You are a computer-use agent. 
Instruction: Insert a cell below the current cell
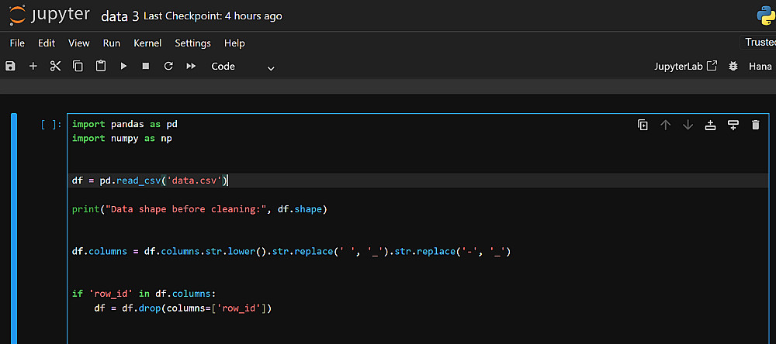[x=733, y=125]
